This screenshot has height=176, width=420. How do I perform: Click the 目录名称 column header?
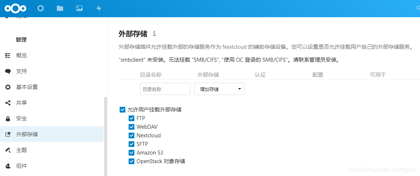pos(151,75)
